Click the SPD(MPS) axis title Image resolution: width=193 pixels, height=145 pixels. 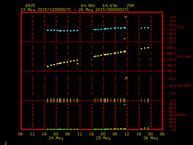click(184, 85)
